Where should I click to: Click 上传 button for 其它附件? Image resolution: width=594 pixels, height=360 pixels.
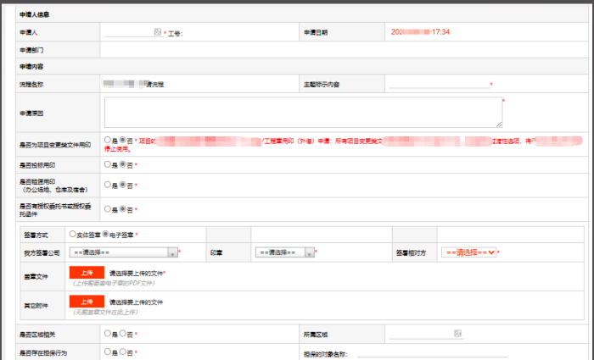coord(86,301)
